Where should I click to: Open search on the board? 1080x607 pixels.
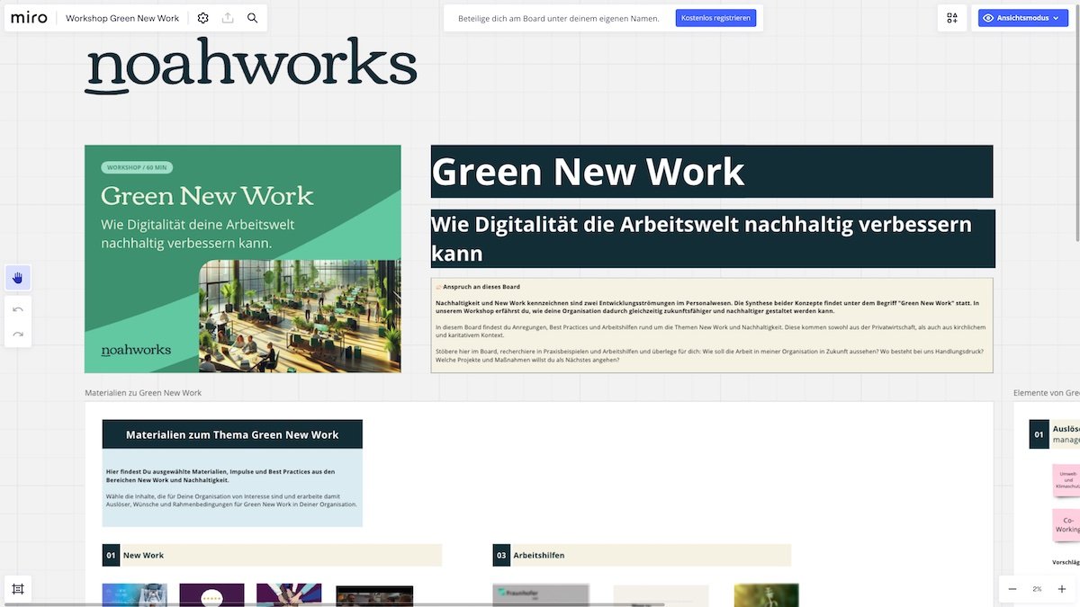coord(252,18)
